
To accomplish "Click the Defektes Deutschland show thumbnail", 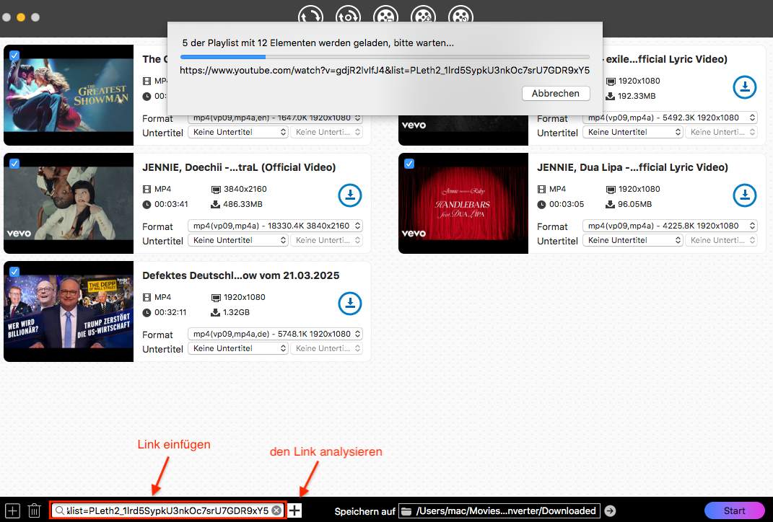I will (69, 311).
